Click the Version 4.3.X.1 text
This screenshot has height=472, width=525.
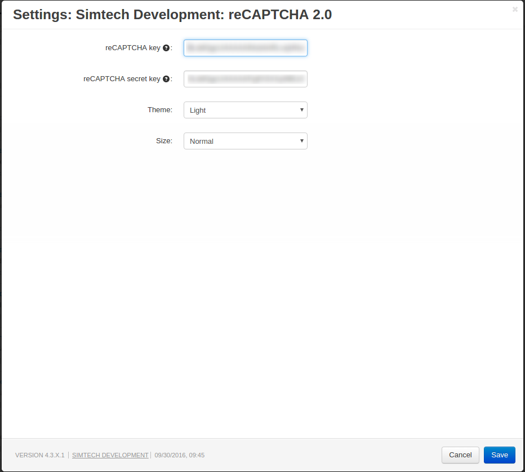tap(39, 455)
